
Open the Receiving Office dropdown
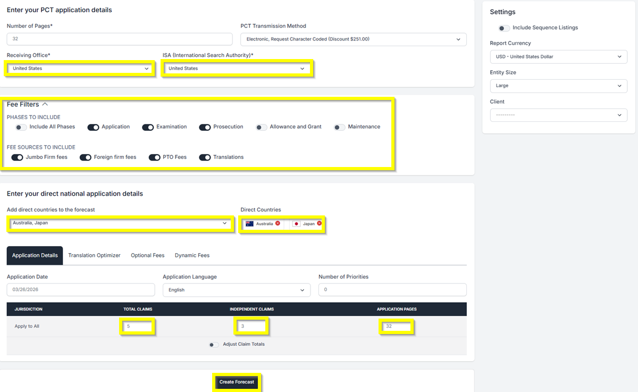click(x=80, y=69)
